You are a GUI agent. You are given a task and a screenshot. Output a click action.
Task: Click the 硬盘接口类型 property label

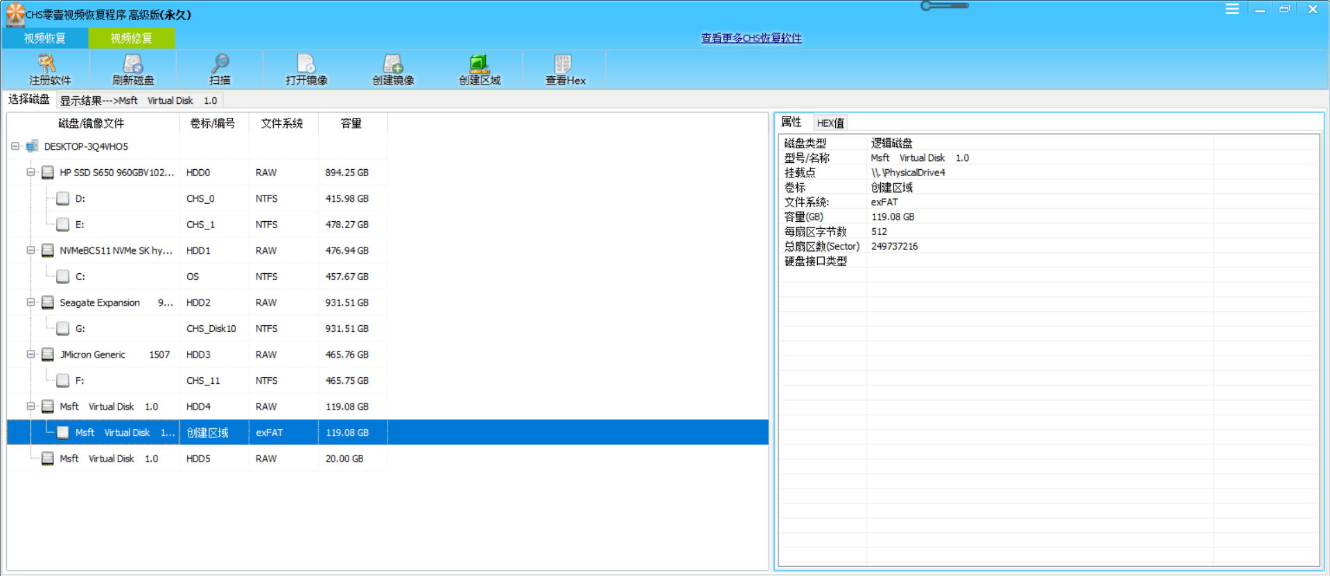click(x=816, y=261)
